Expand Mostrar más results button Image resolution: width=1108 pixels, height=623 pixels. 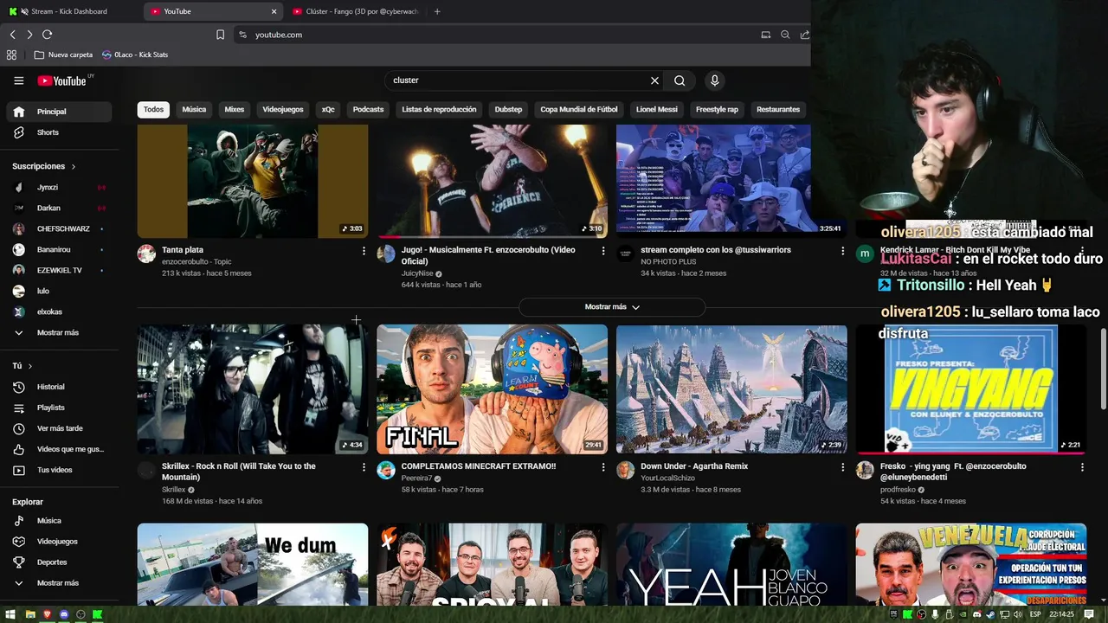[x=612, y=307]
